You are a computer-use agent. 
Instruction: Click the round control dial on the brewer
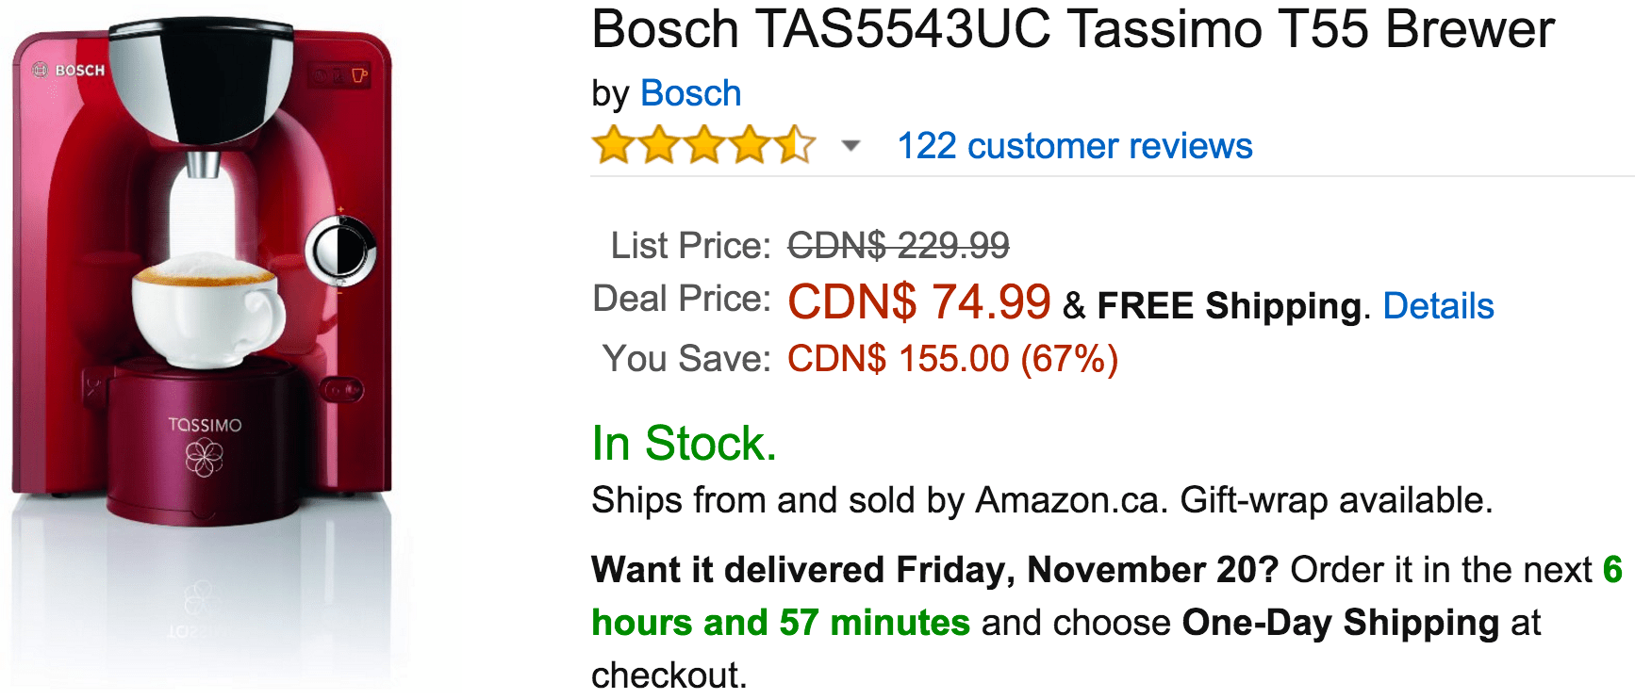340,250
